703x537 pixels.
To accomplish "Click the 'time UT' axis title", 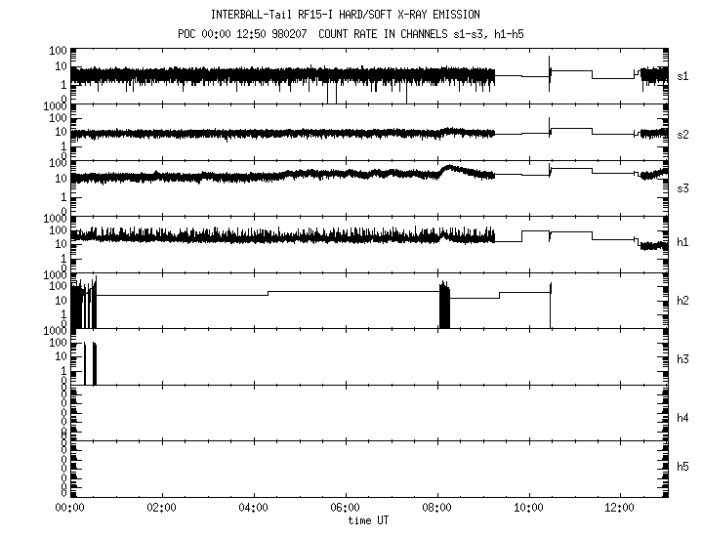I will click(369, 520).
